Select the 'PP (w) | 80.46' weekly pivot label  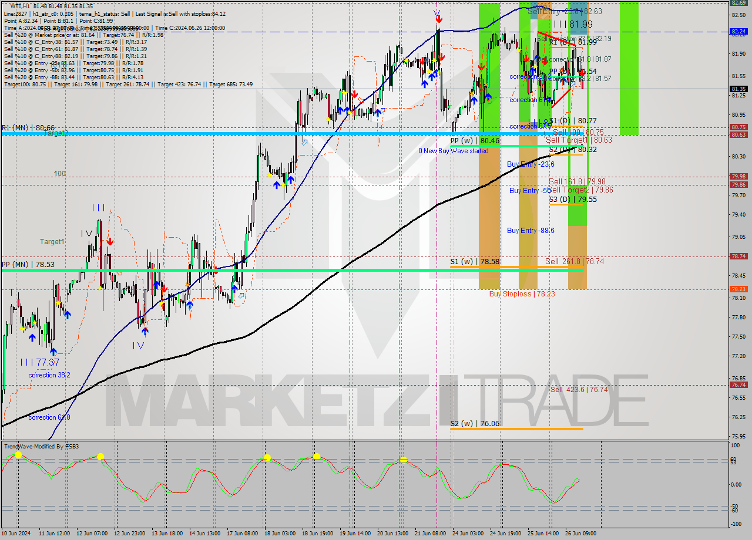pyautogui.click(x=475, y=141)
